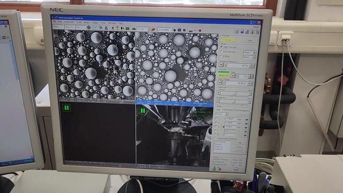Click the green turtle slow-scan icon
The width and height of the screenshot is (343, 193).
(x=133, y=29)
